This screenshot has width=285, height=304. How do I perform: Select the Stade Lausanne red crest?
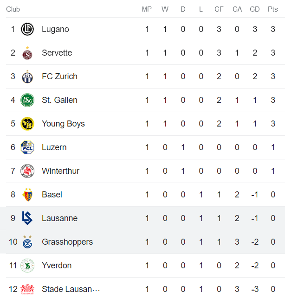coord(27,289)
